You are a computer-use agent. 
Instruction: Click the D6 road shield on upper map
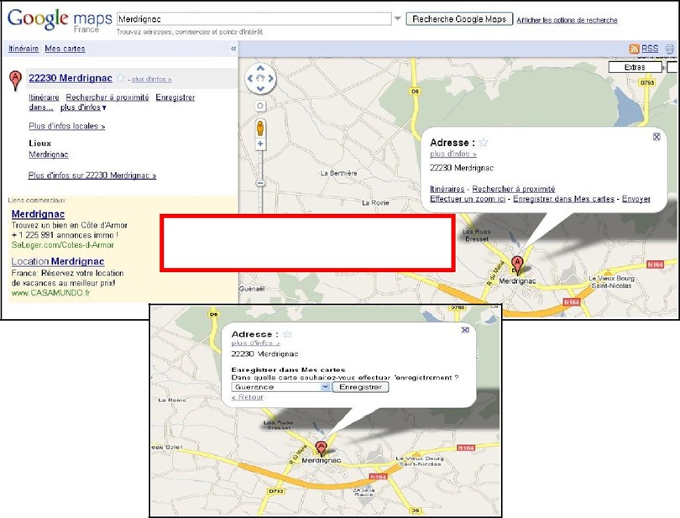[415, 92]
